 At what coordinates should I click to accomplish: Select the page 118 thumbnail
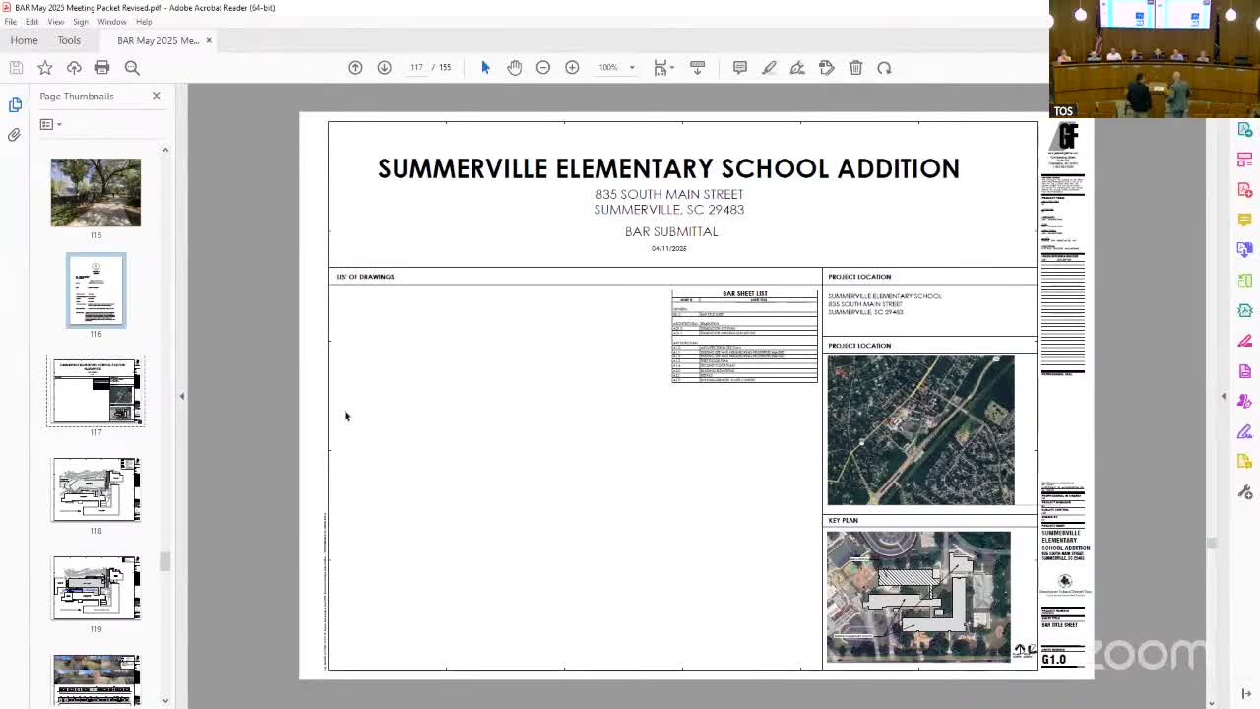(x=95, y=489)
